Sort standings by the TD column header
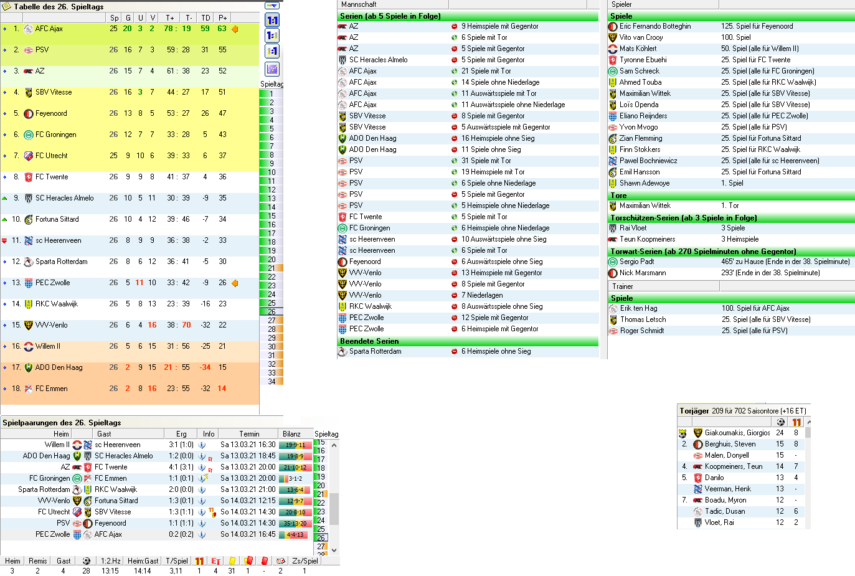This screenshot has width=855, height=576. 205,18
